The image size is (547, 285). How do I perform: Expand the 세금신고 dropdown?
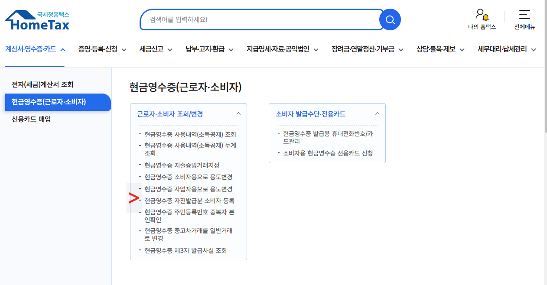155,49
